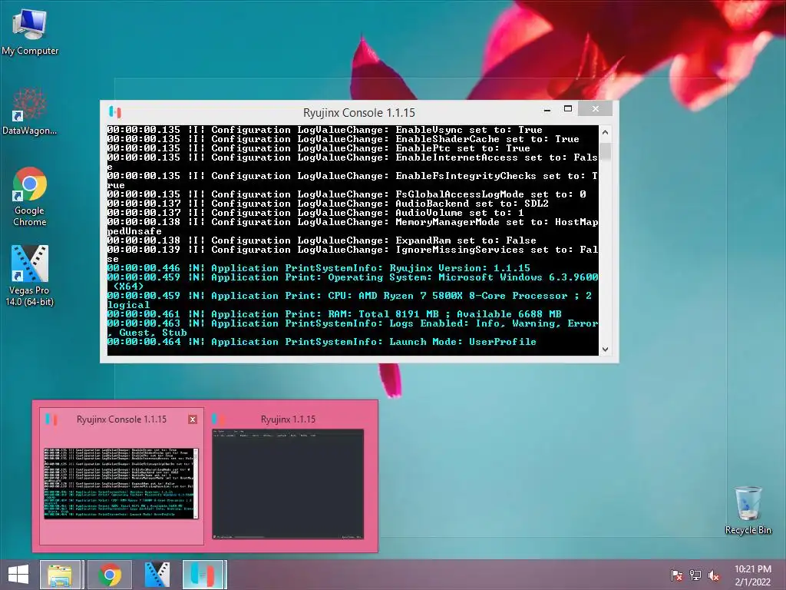786x590 pixels.
Task: Click the 'EnableShaderCache set to: True' log line
Action: point(343,139)
